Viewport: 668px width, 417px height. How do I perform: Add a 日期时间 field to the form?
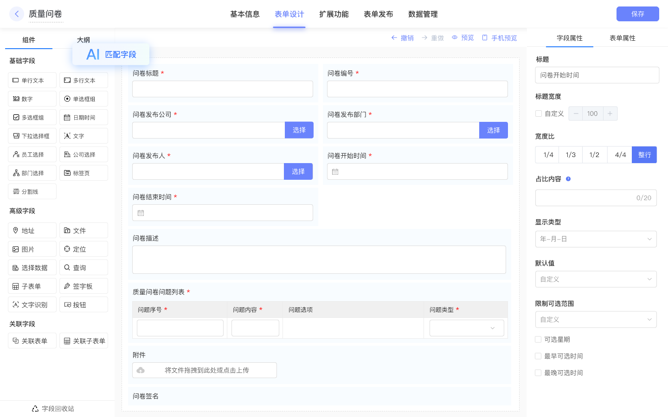pyautogui.click(x=83, y=117)
